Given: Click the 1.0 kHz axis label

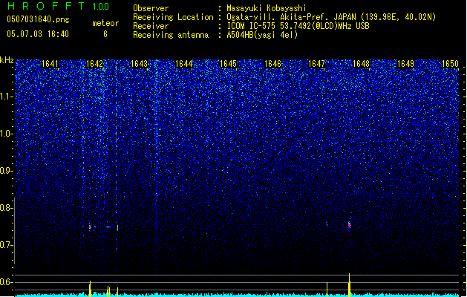Looking at the screenshot, I should pyautogui.click(x=6, y=134).
